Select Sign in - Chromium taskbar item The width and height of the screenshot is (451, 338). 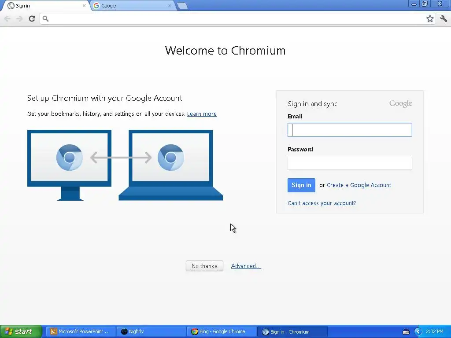coord(292,332)
